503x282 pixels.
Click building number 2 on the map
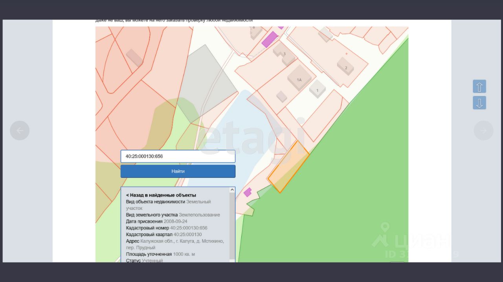(x=345, y=66)
